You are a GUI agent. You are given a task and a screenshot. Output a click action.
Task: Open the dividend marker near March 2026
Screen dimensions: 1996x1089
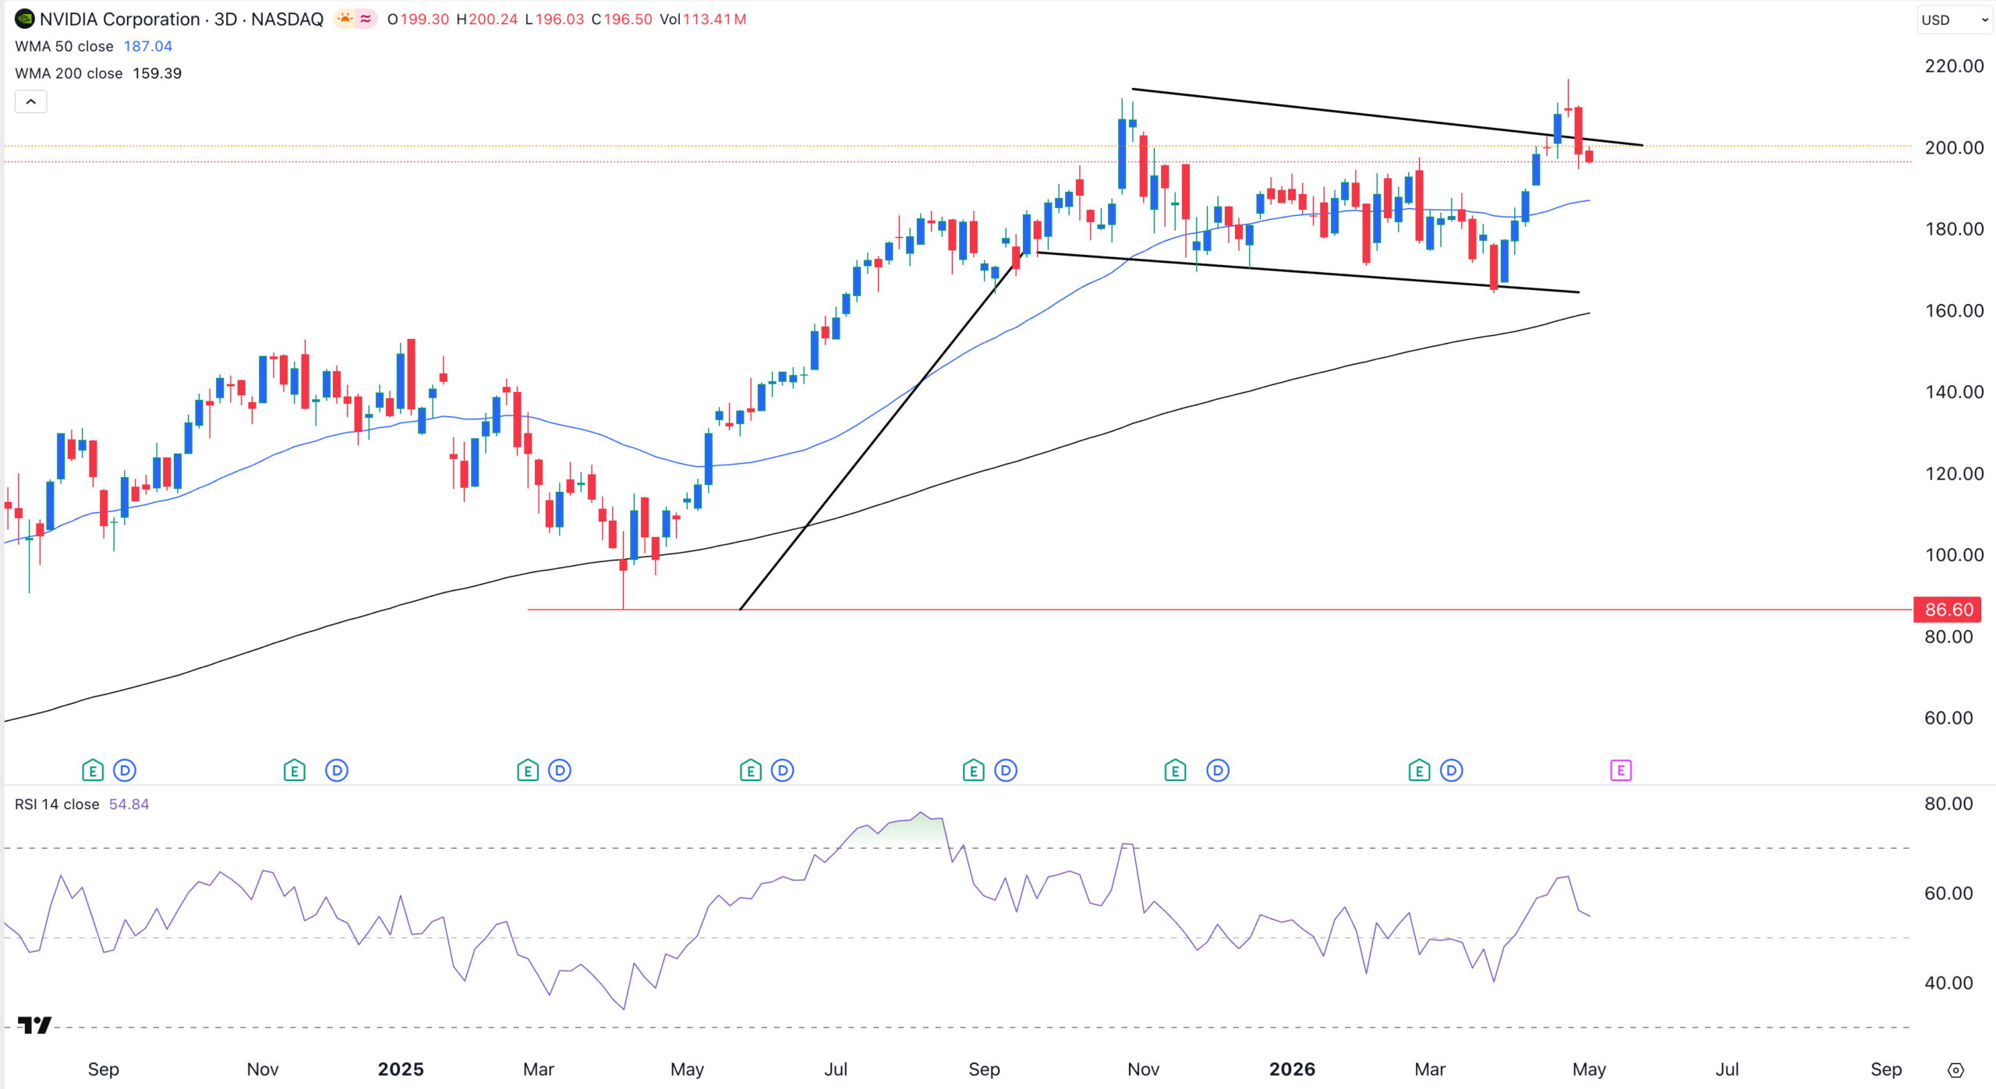point(1451,771)
